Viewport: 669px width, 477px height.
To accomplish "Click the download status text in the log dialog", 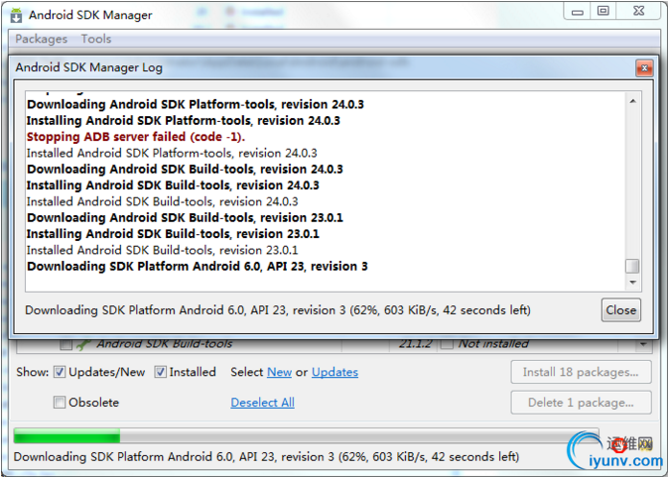I will tap(278, 310).
